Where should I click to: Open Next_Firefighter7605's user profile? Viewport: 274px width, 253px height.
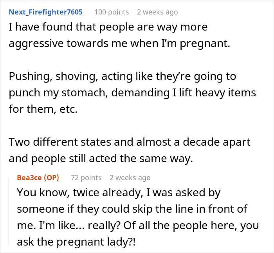click(45, 12)
